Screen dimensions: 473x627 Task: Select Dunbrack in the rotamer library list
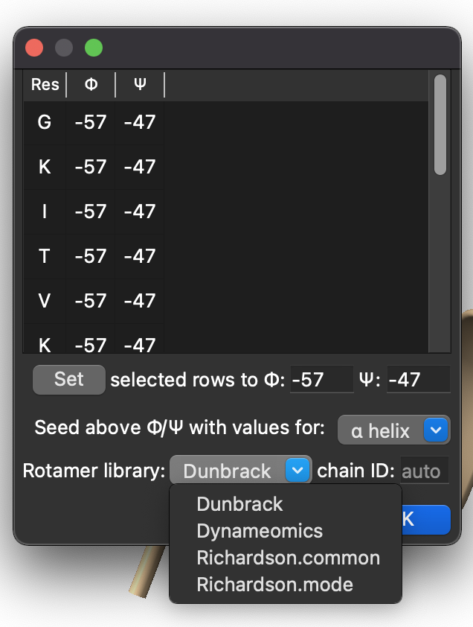click(x=239, y=504)
